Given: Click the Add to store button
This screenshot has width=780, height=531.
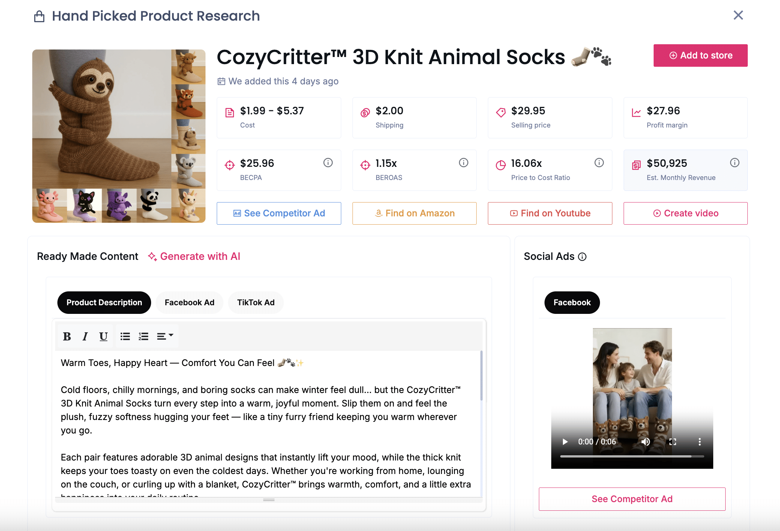Looking at the screenshot, I should [x=700, y=55].
